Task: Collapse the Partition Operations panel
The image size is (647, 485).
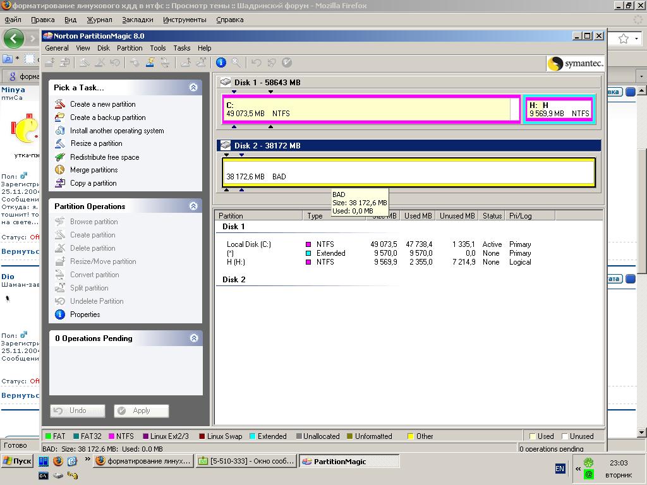Action: coord(193,206)
